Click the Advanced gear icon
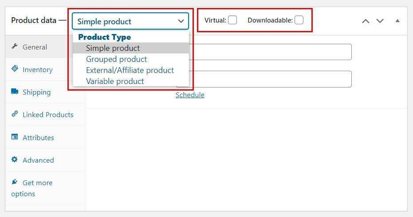 click(x=15, y=160)
